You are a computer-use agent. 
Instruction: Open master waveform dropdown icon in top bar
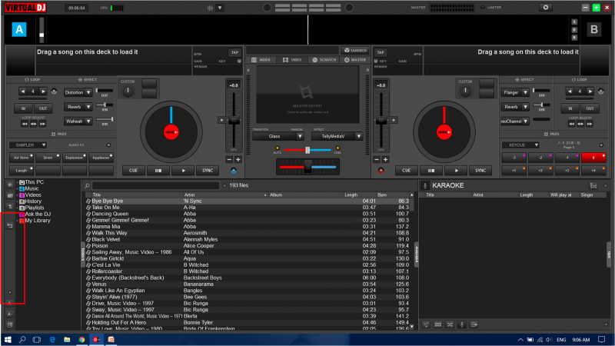click(220, 8)
